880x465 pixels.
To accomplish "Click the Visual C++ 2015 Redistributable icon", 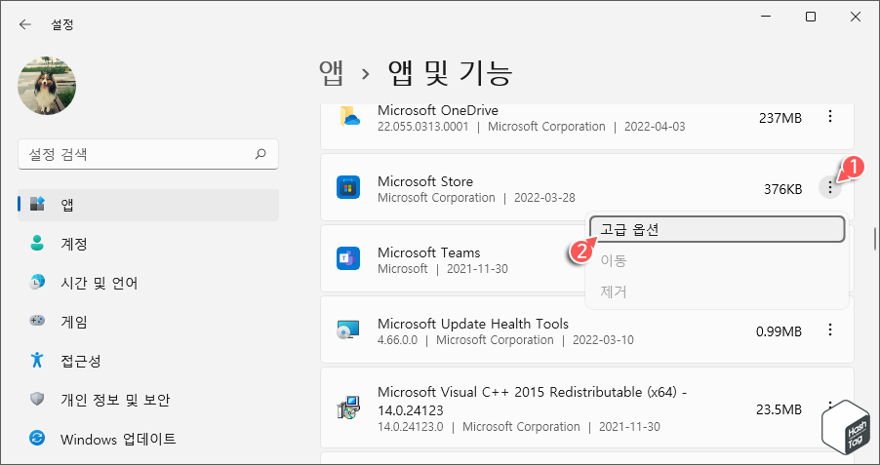I will pyautogui.click(x=348, y=408).
